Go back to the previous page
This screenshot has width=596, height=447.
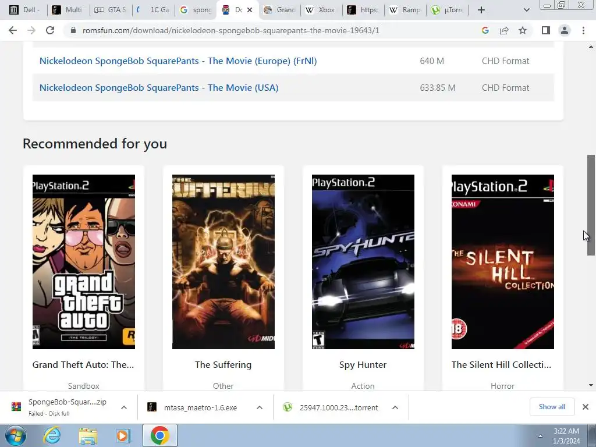click(x=13, y=30)
